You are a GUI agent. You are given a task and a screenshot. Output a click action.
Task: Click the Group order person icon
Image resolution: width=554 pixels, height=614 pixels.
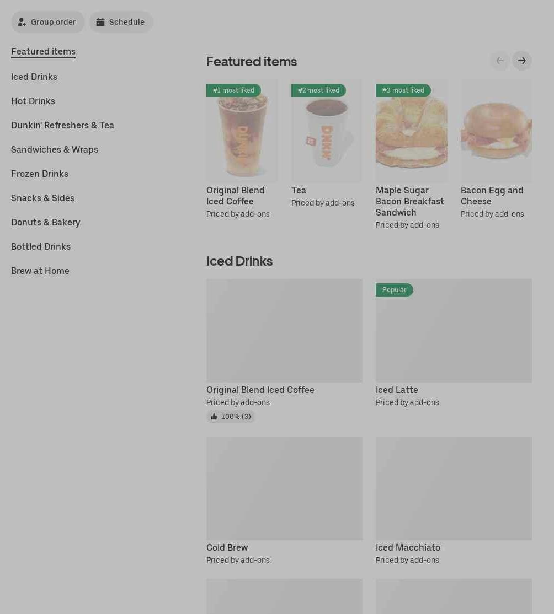click(x=22, y=22)
